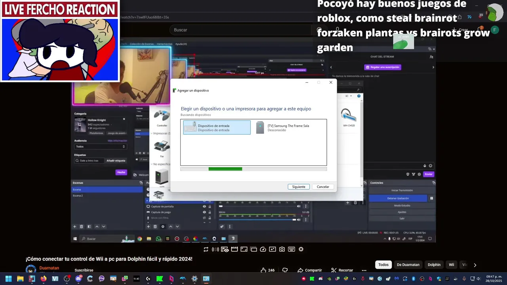
Task: Open source properties with the gear icon
Action: point(163,226)
